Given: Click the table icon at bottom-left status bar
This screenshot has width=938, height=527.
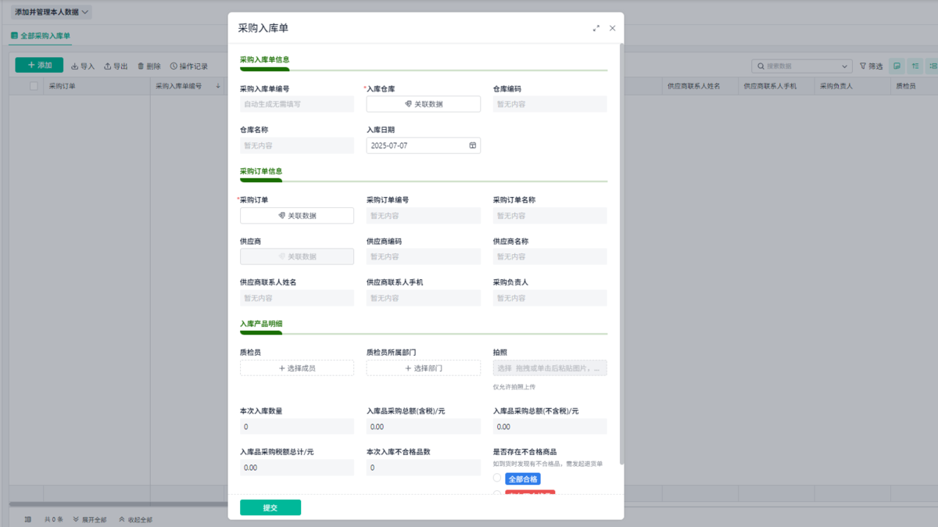Looking at the screenshot, I should point(27,519).
